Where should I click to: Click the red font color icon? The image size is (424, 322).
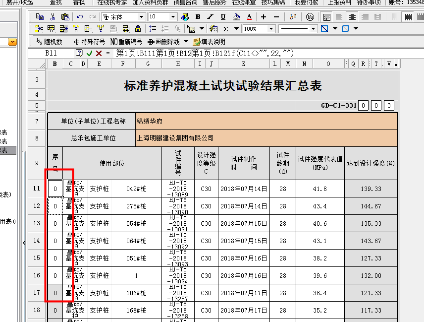click(249, 17)
